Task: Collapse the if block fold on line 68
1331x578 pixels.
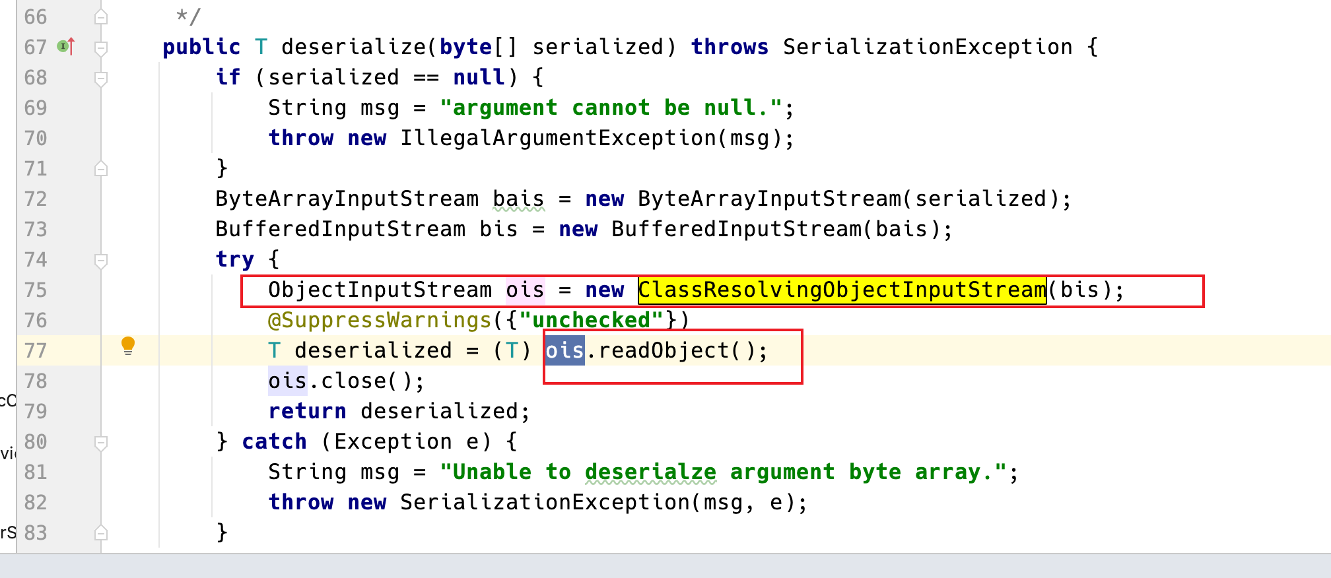Action: tap(101, 79)
